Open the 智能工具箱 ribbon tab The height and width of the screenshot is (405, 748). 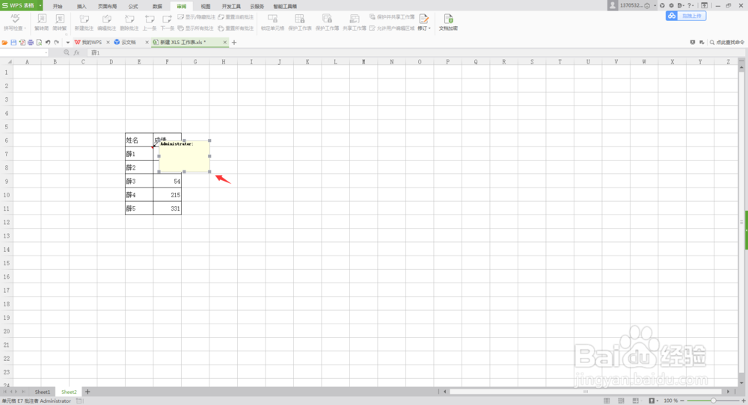click(285, 6)
